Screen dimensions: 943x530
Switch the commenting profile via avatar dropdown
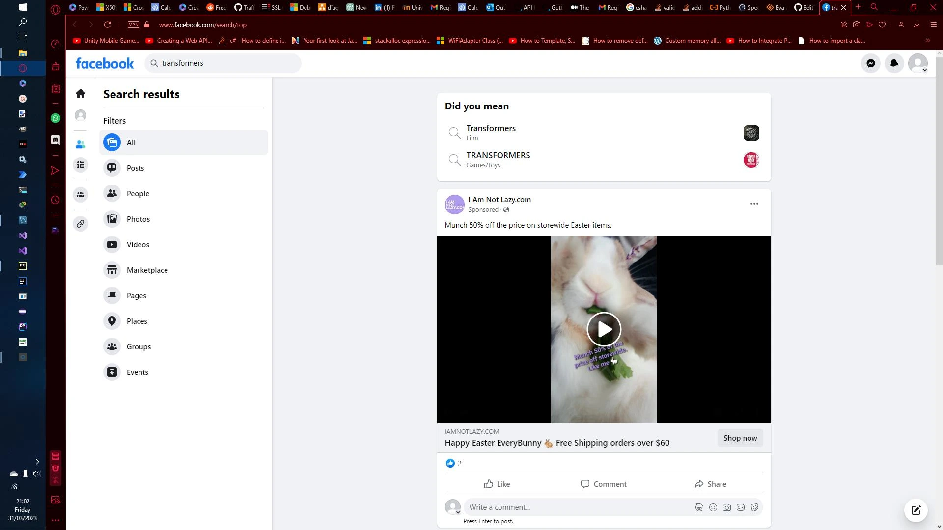pyautogui.click(x=452, y=507)
